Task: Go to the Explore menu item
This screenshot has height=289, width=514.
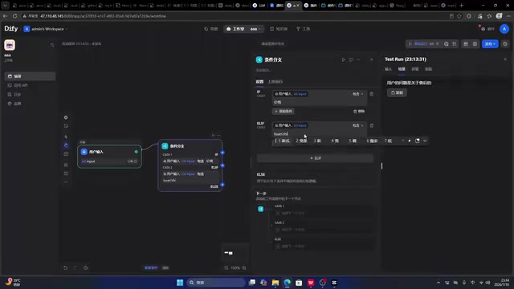Action: click(211, 29)
